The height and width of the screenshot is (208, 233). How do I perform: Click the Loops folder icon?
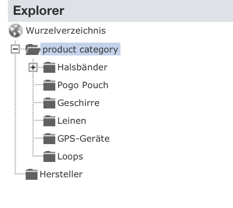(x=49, y=156)
